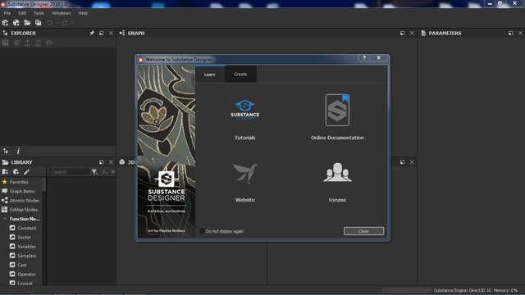The width and height of the screenshot is (525, 295).
Task: Click the Explorer reload refresh icon
Action: (39, 43)
